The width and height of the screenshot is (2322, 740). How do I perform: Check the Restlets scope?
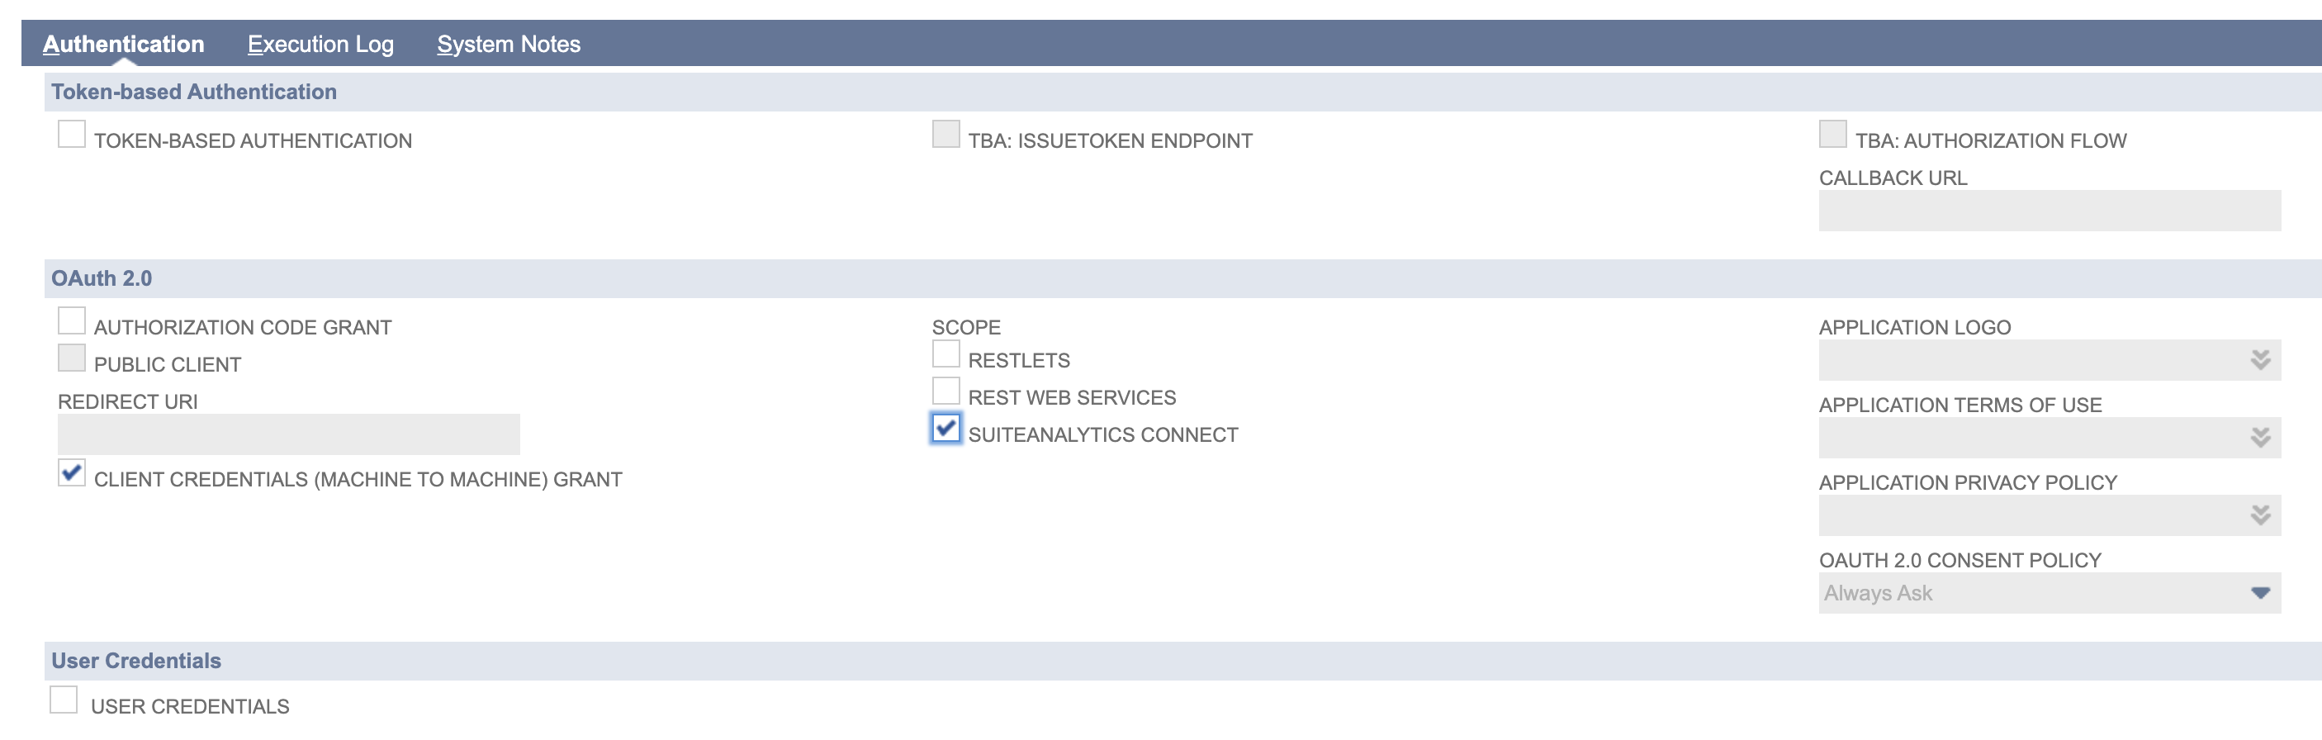click(945, 353)
